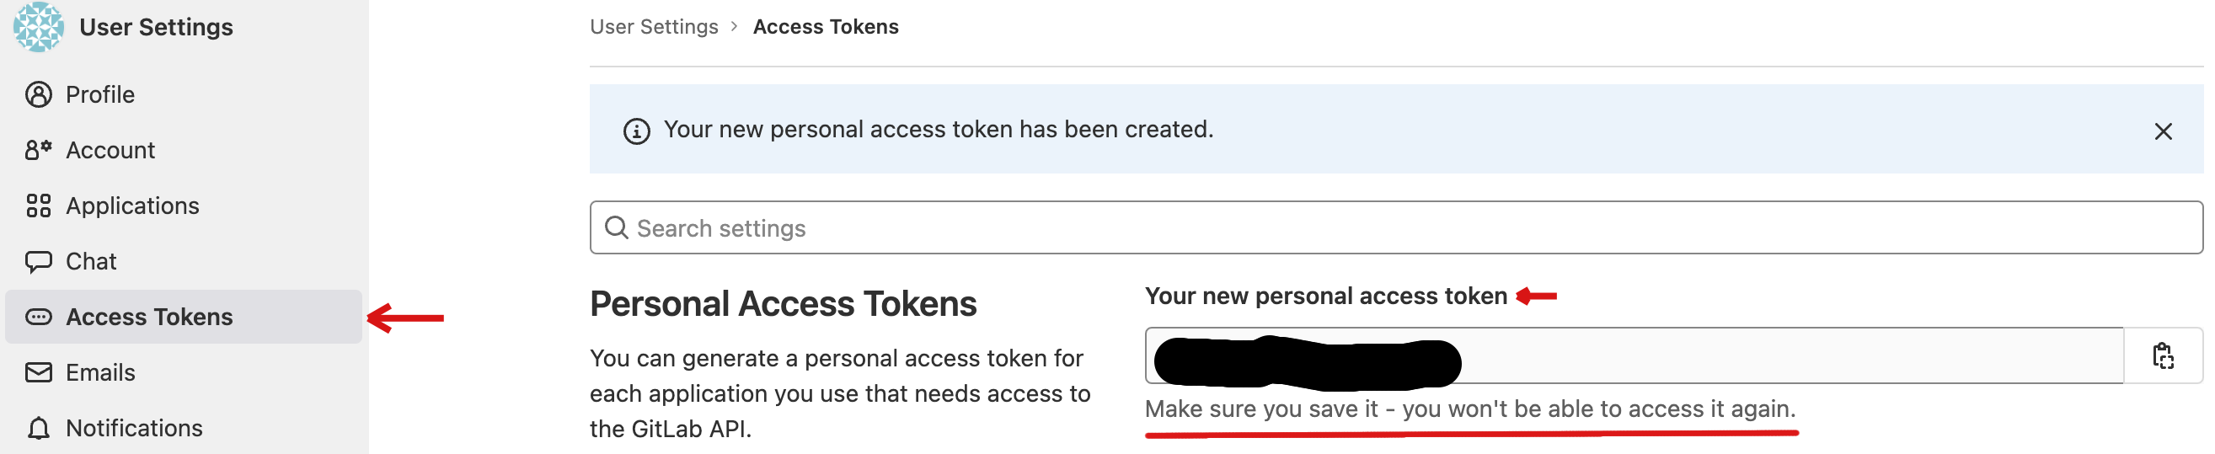Viewport: 2215px width, 454px height.
Task: Click the Access Tokens breadcrumb
Action: click(826, 27)
